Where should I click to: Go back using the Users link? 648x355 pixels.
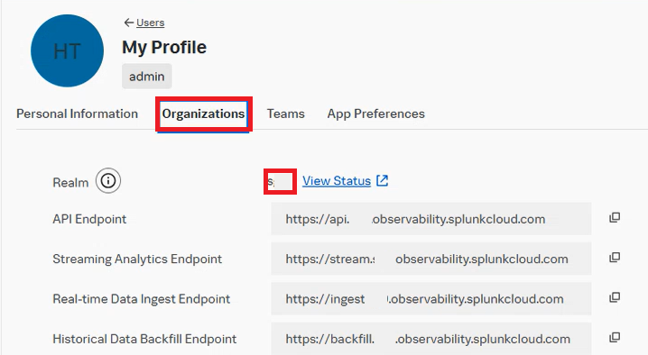pyautogui.click(x=150, y=23)
